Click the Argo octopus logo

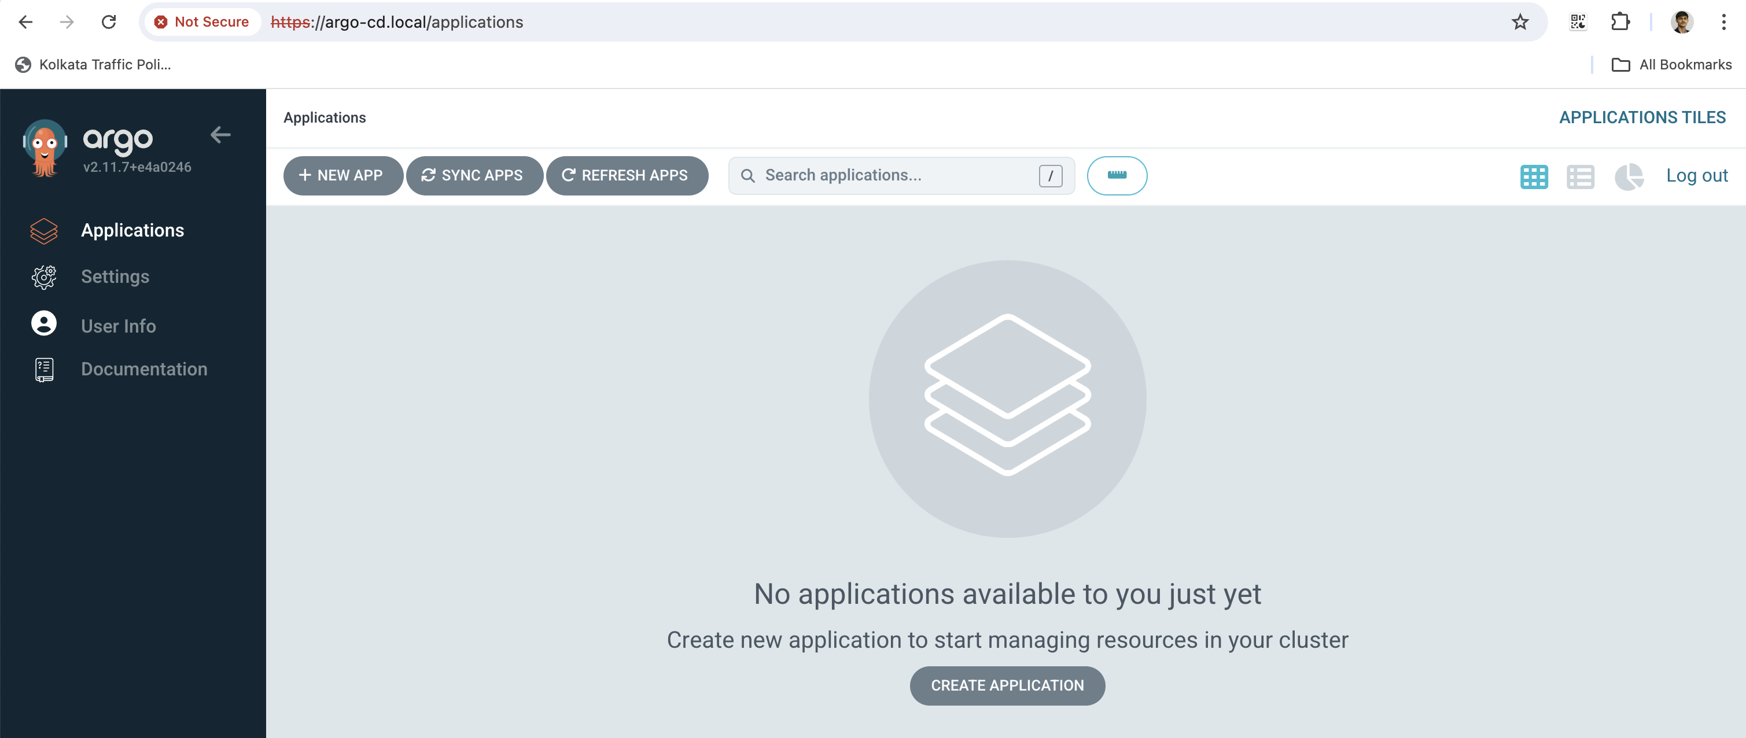(x=45, y=147)
